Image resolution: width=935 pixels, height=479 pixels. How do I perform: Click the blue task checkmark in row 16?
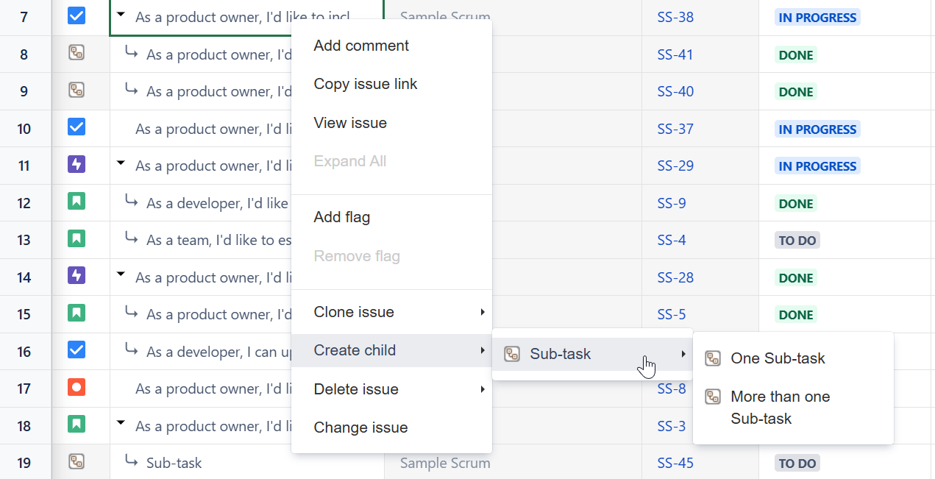77,350
